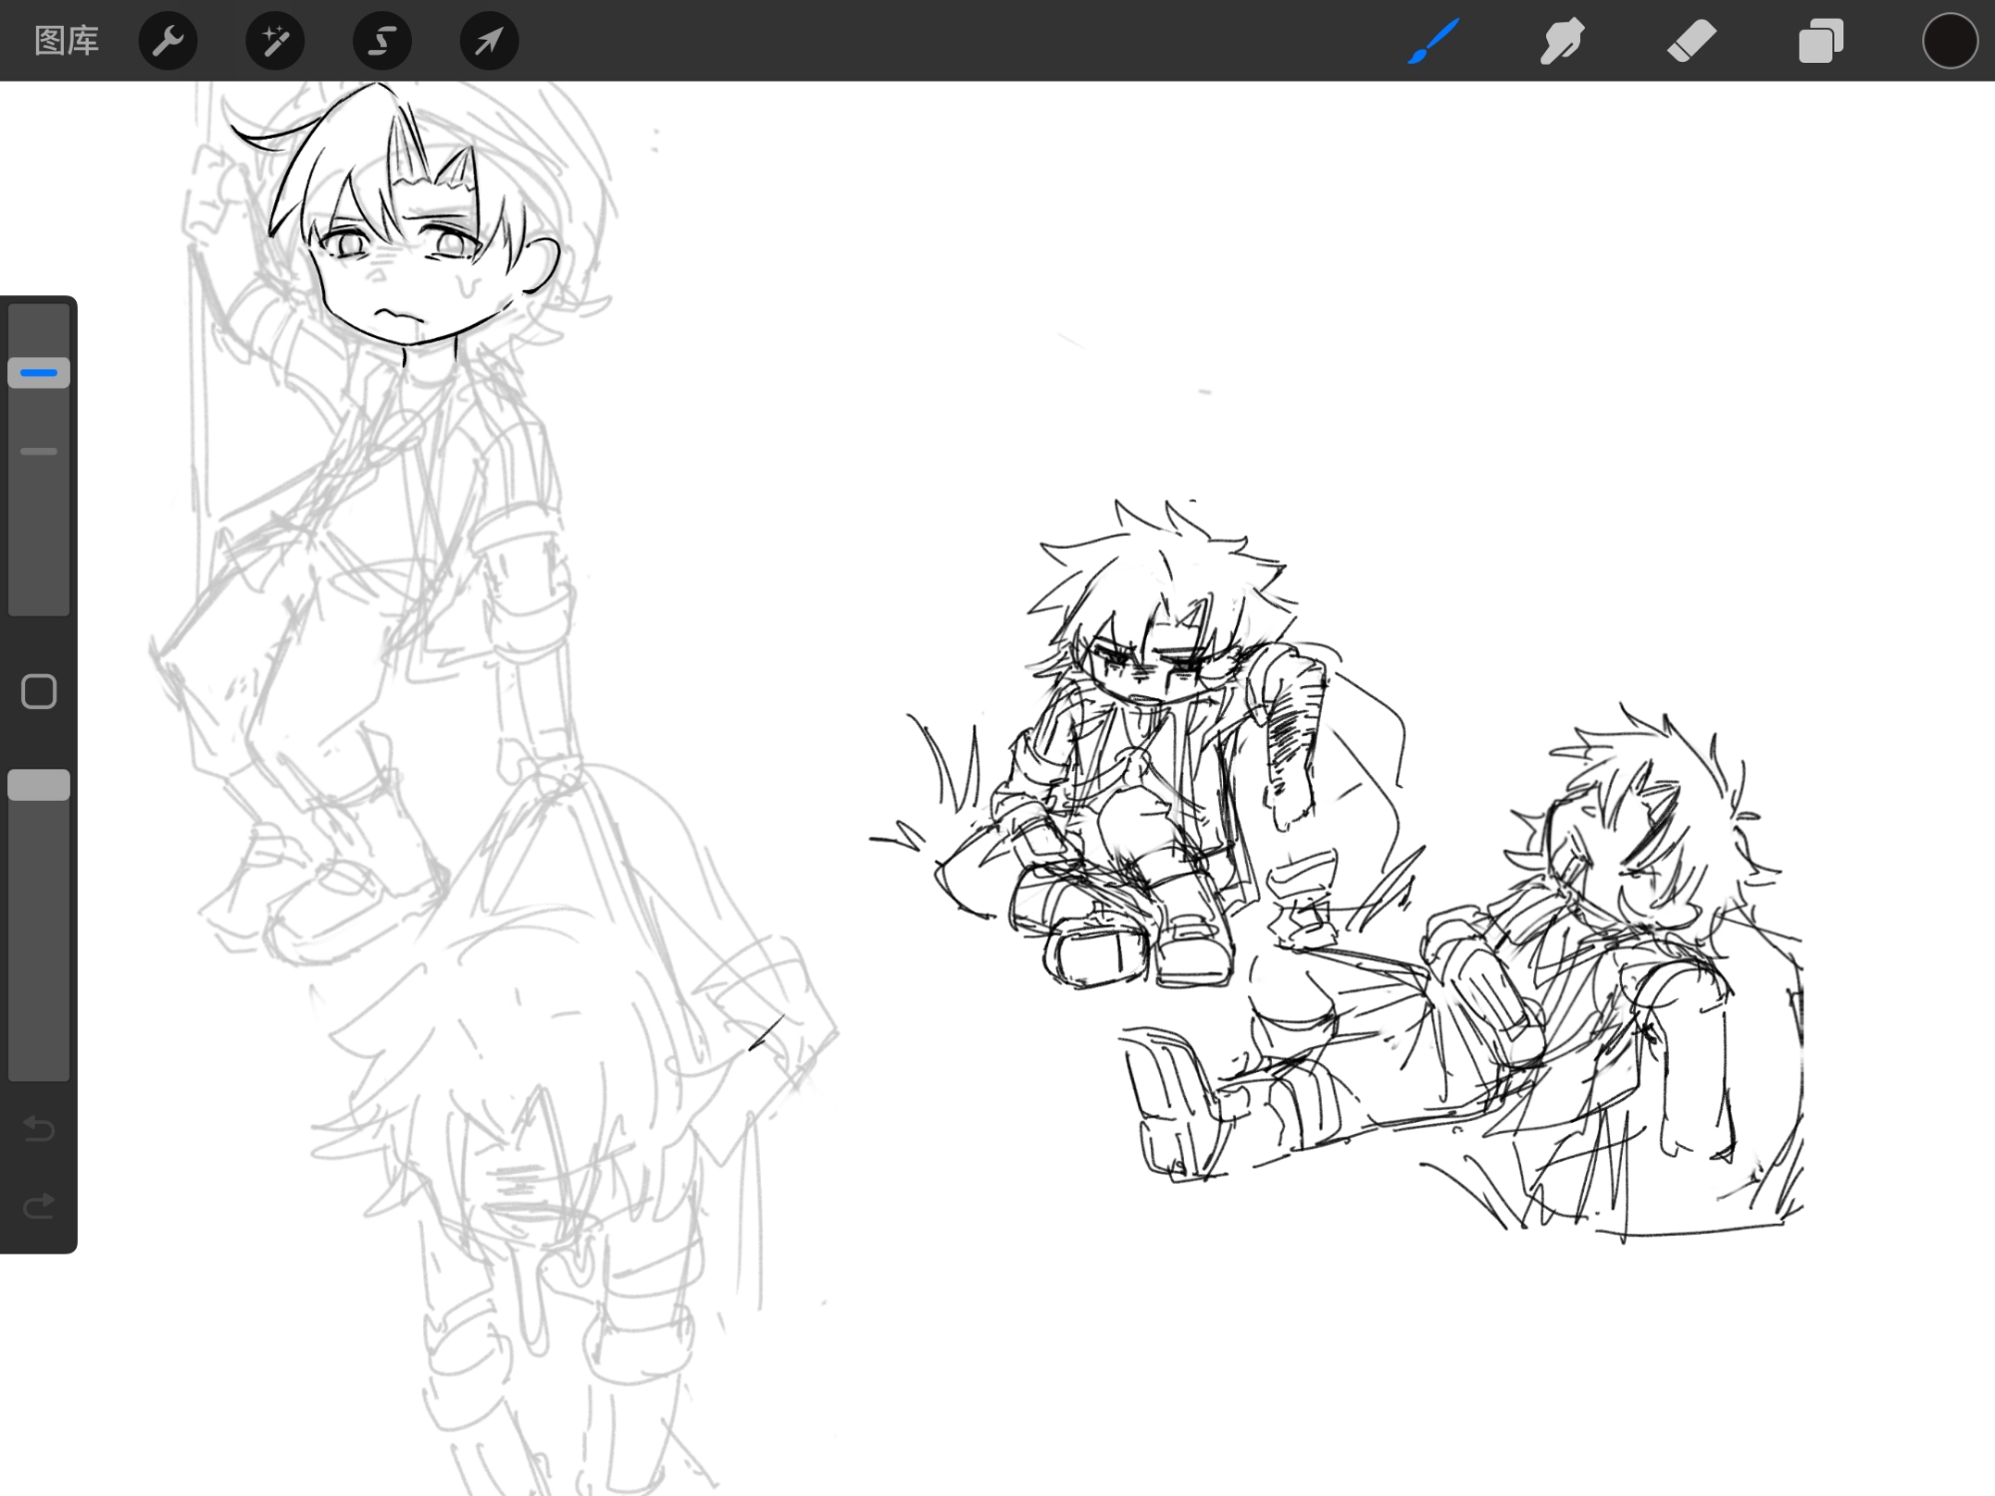Open the active color swatch picker

(x=1949, y=41)
